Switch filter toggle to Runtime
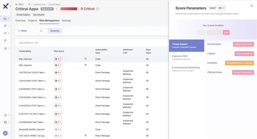The image size is (257, 139). [55, 31]
